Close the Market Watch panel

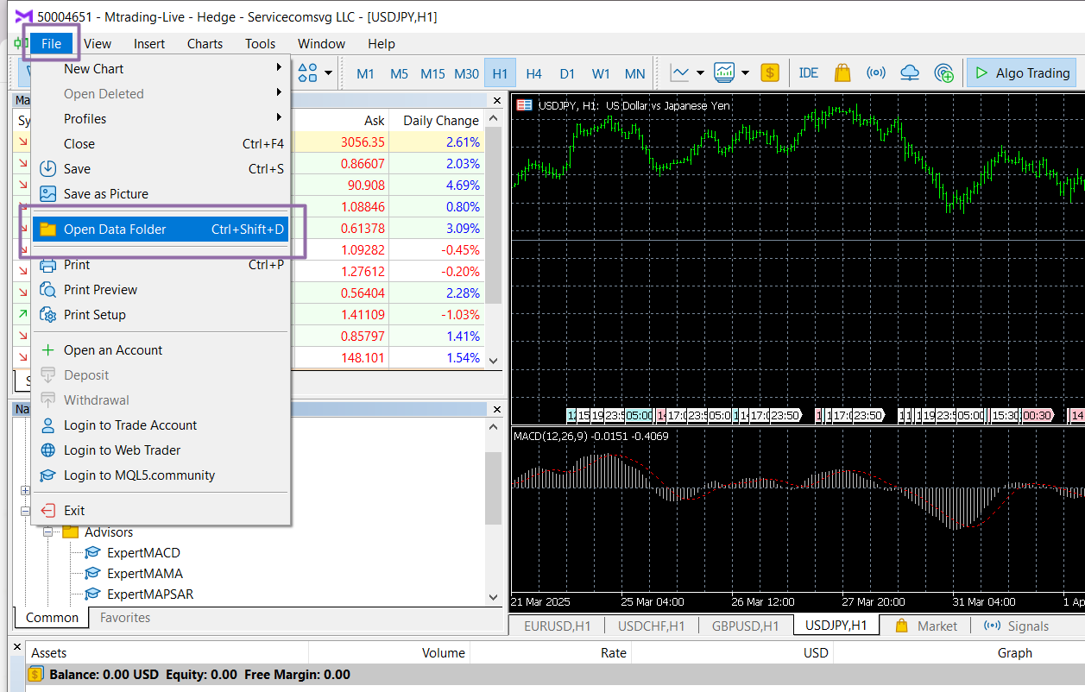point(495,99)
